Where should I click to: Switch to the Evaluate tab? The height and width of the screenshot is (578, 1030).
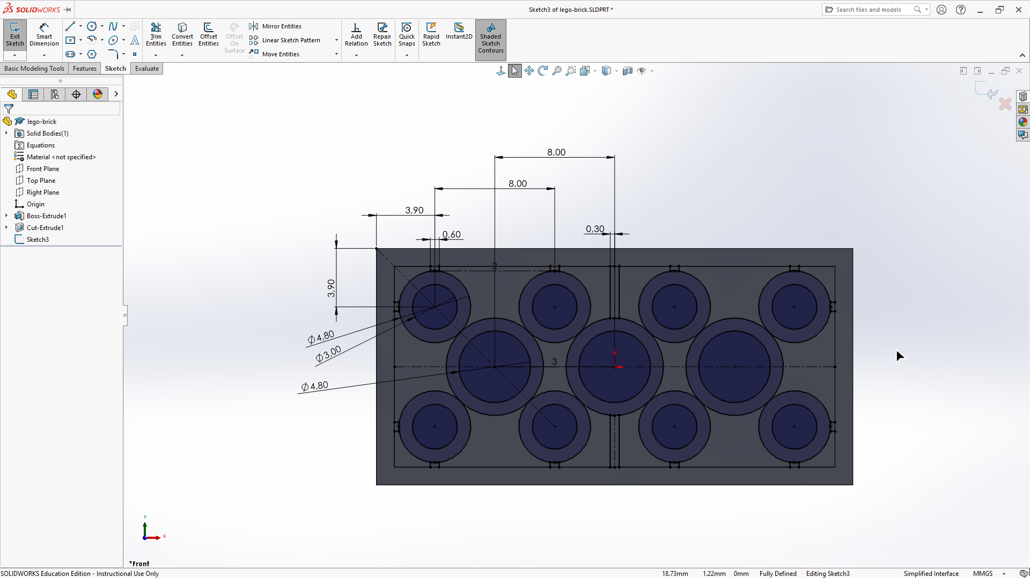pos(146,69)
